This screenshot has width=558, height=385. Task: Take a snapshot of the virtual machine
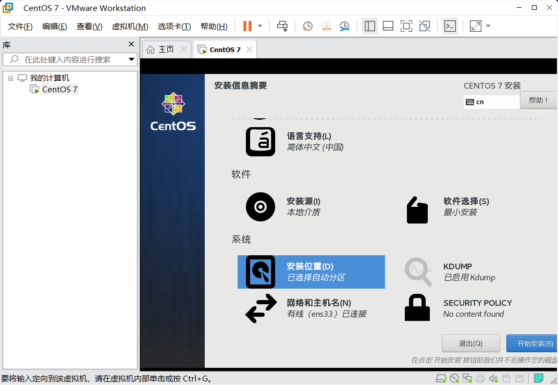pyautogui.click(x=307, y=26)
